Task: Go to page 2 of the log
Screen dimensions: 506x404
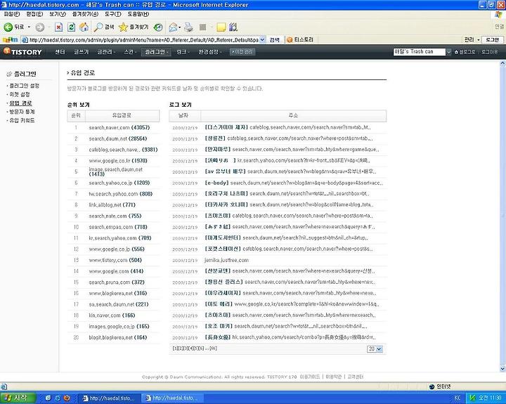Action: tap(181, 348)
